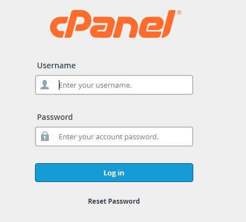The height and width of the screenshot is (222, 246).
Task: Click the person silhouette icon in username field
Action: 45,85
